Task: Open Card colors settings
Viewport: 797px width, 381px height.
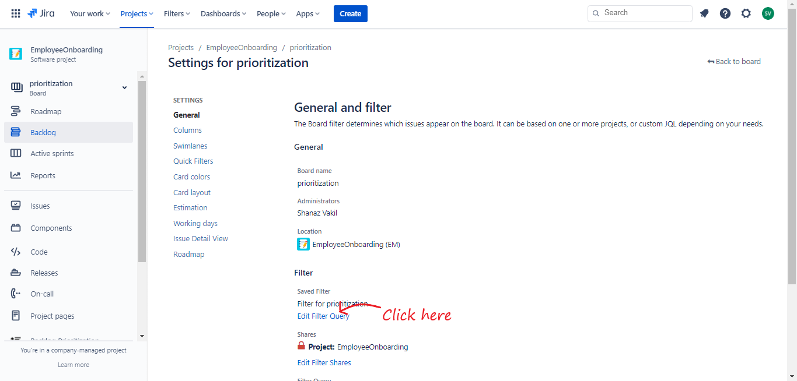Action: (191, 177)
